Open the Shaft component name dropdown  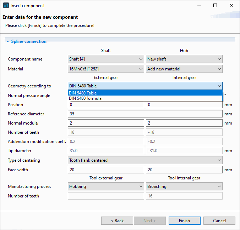tap(106, 59)
